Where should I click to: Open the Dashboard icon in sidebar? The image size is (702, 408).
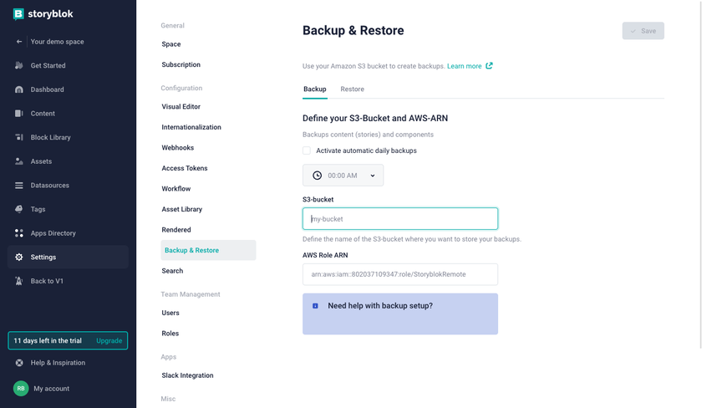tap(19, 89)
